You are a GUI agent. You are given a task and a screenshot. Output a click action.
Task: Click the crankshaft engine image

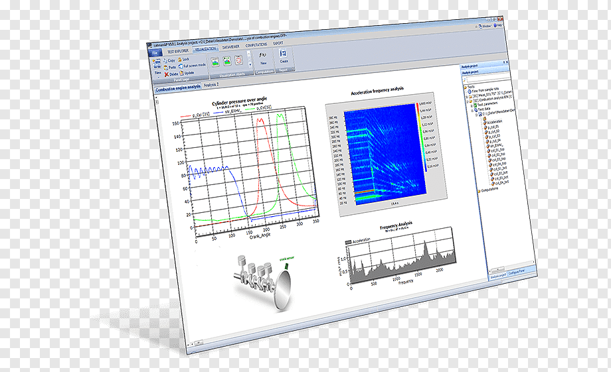[x=263, y=282]
